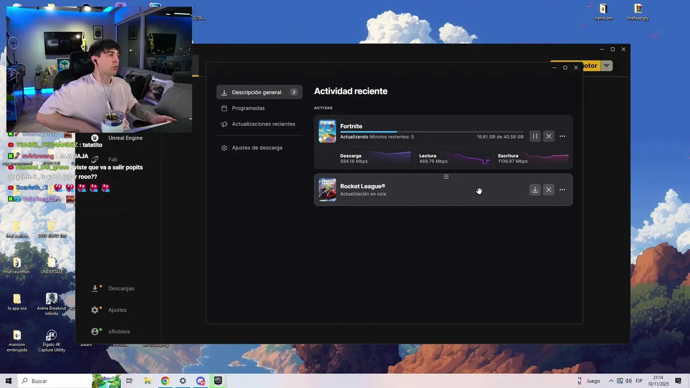Click the '18.61 GB de 40.58 GB' text

[x=500, y=137]
